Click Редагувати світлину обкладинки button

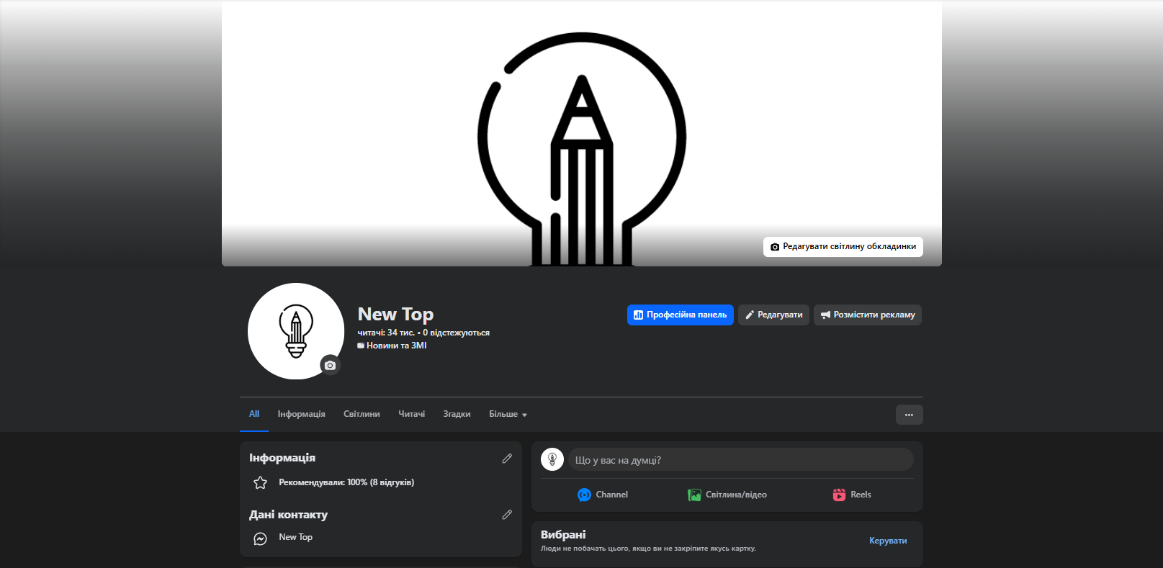click(x=843, y=247)
